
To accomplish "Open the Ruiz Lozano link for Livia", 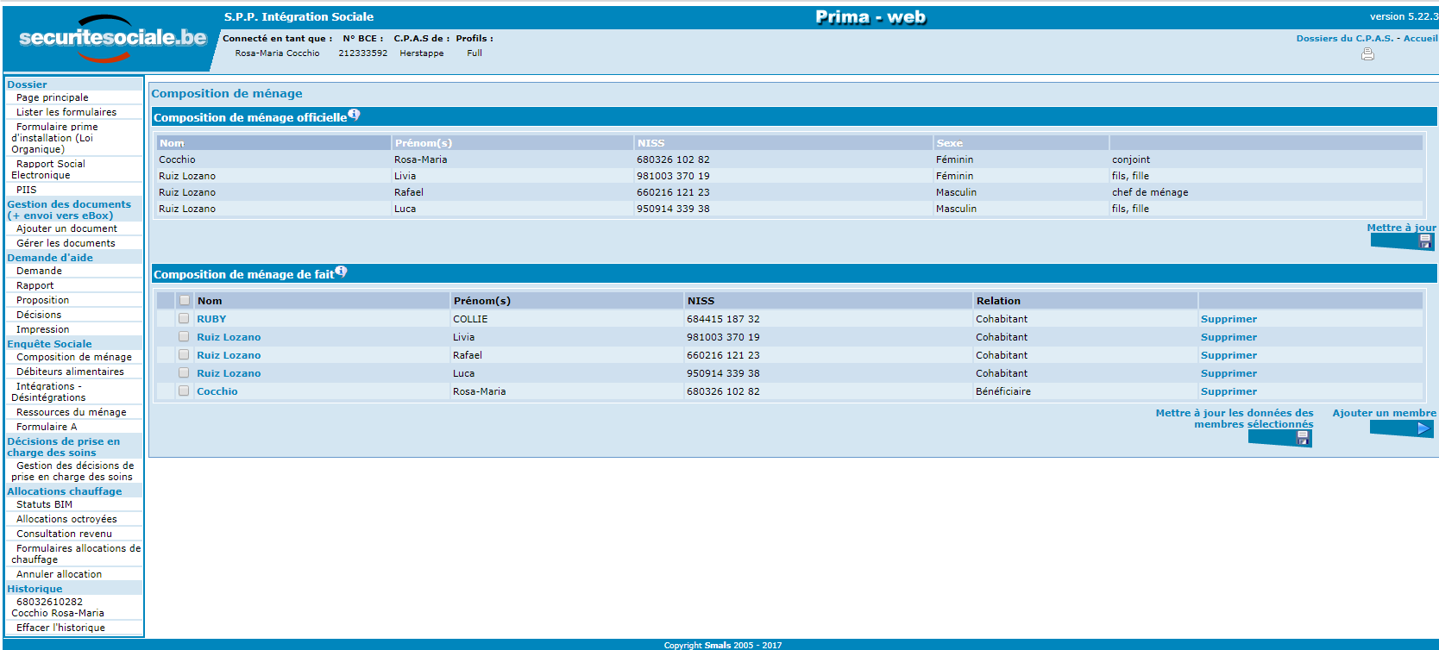I will click(229, 337).
